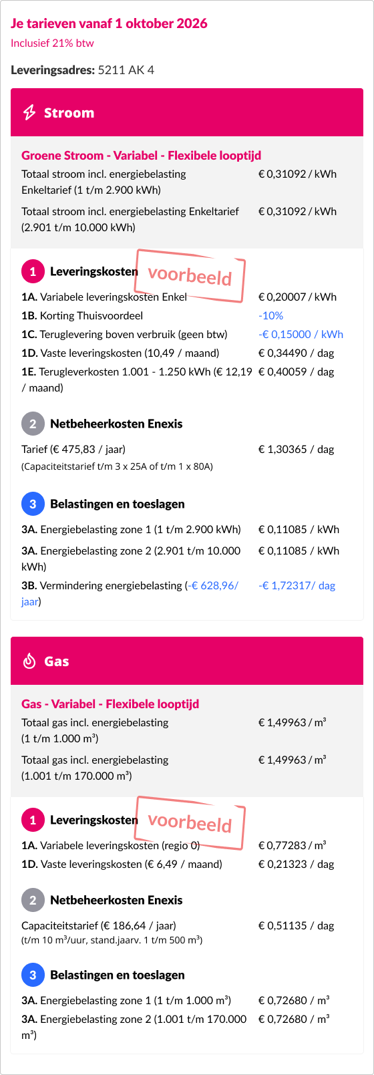Select the Stroom section header bar
Screen dimensions: 374x1075
[187, 113]
